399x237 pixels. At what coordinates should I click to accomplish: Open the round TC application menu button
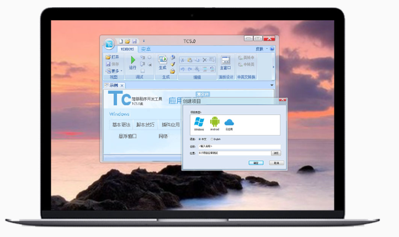coord(109,44)
